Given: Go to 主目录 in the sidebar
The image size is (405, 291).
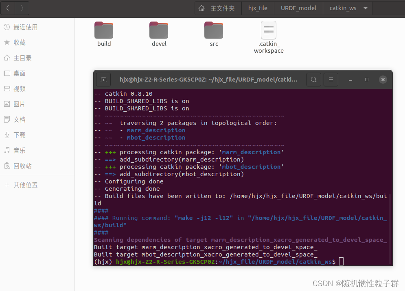Looking at the screenshot, I should (x=37, y=58).
